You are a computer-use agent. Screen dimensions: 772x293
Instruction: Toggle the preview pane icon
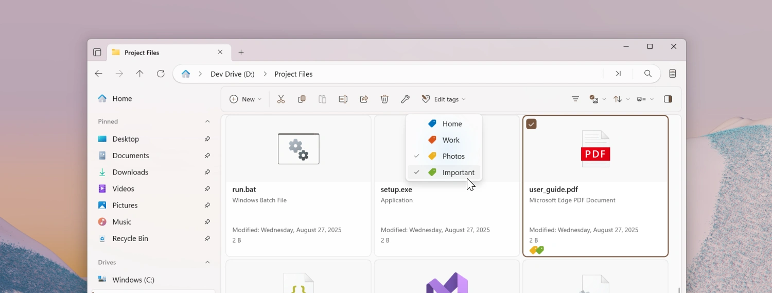pos(668,99)
